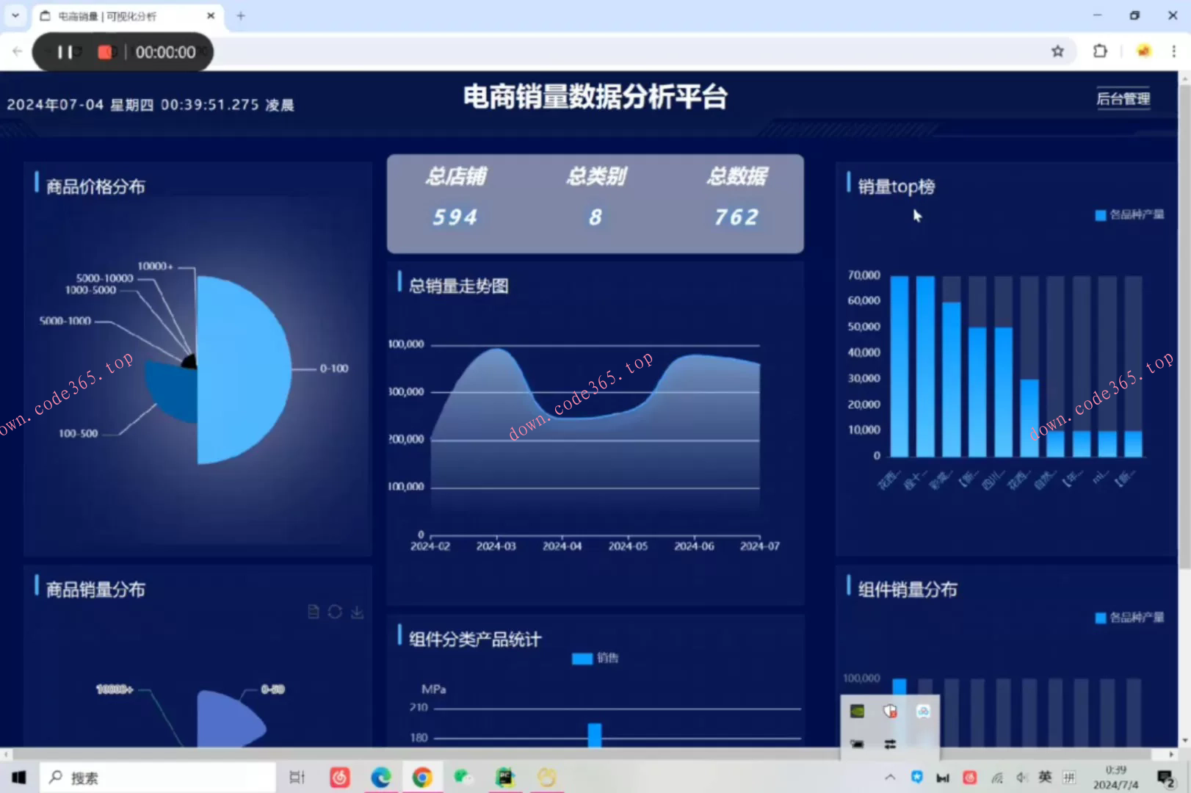This screenshot has height=793, width=1191.
Task: Open the taskbar clock showing 0:39
Action: point(1115,777)
